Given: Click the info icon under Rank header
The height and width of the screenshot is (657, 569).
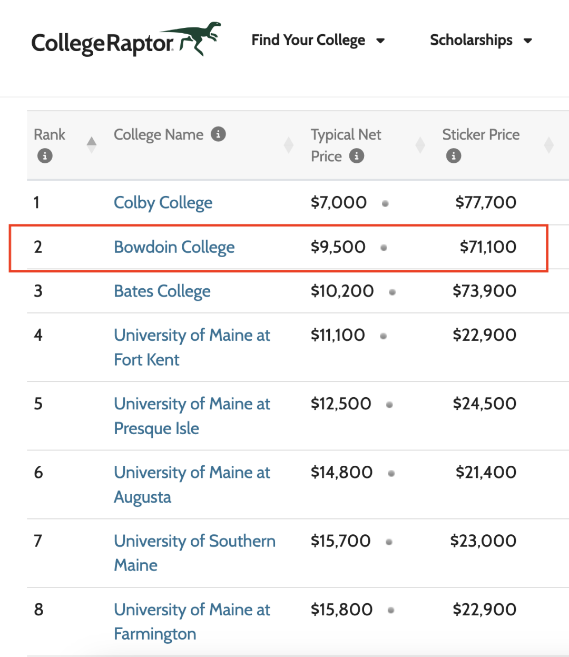Looking at the screenshot, I should [x=45, y=156].
